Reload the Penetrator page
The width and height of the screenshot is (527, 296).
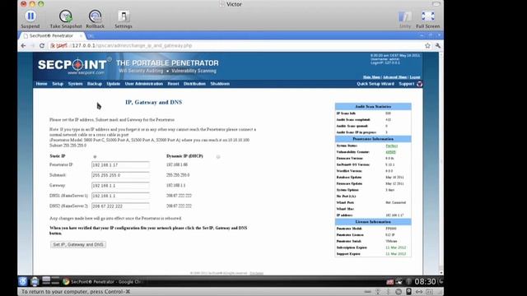[42, 46]
